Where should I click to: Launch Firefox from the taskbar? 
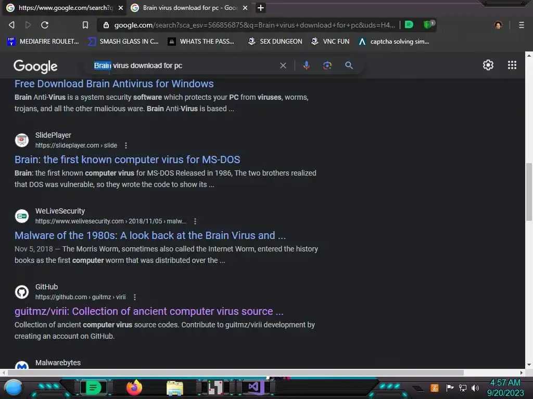[x=134, y=388]
